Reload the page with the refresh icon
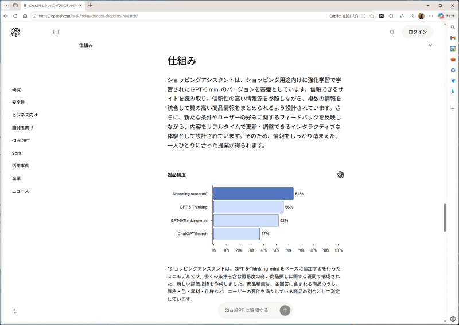 [15, 16]
